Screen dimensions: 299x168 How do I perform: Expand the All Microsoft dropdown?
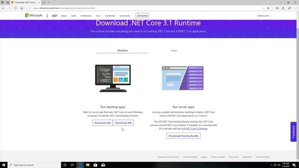tap(264, 16)
